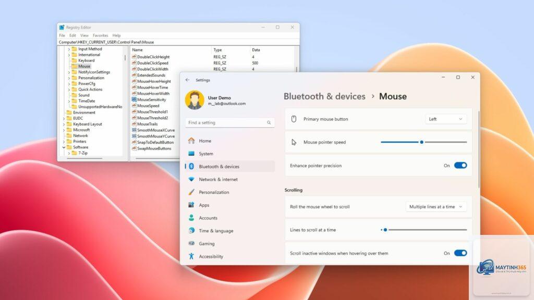534x300 pixels.
Task: Click the Time & language globe icon
Action: (x=191, y=231)
